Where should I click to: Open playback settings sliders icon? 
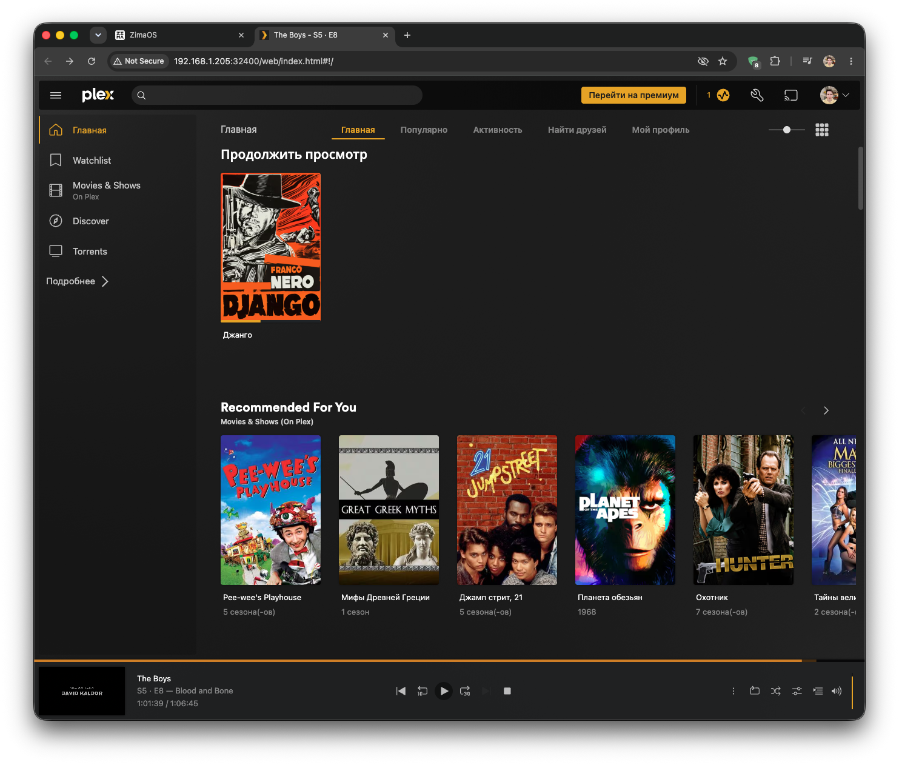(797, 691)
